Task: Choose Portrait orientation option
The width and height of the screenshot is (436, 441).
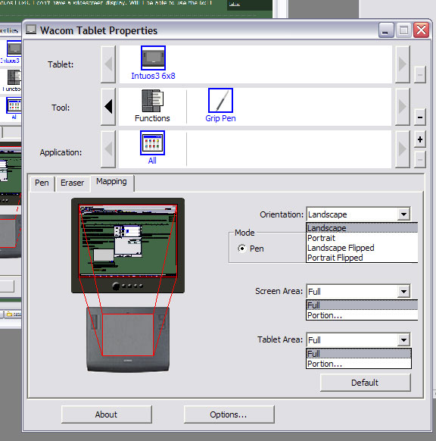Action: pyautogui.click(x=362, y=238)
